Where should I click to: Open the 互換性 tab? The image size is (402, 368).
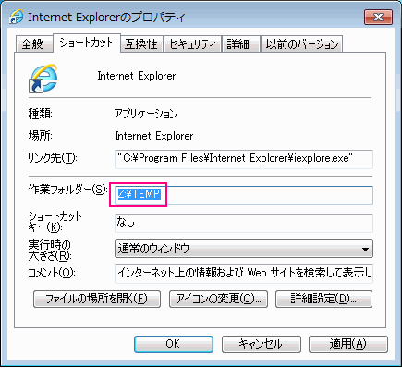pyautogui.click(x=141, y=43)
